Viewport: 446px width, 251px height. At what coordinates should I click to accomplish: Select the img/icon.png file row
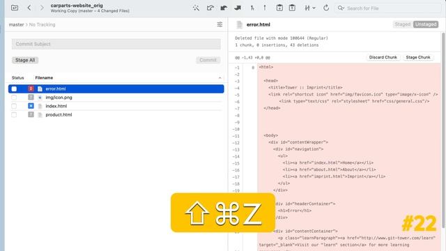pyautogui.click(x=116, y=98)
